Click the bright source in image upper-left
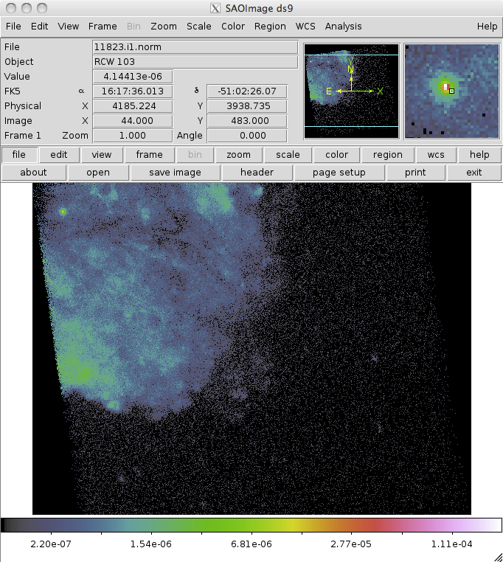This screenshot has width=503, height=562. [x=63, y=212]
